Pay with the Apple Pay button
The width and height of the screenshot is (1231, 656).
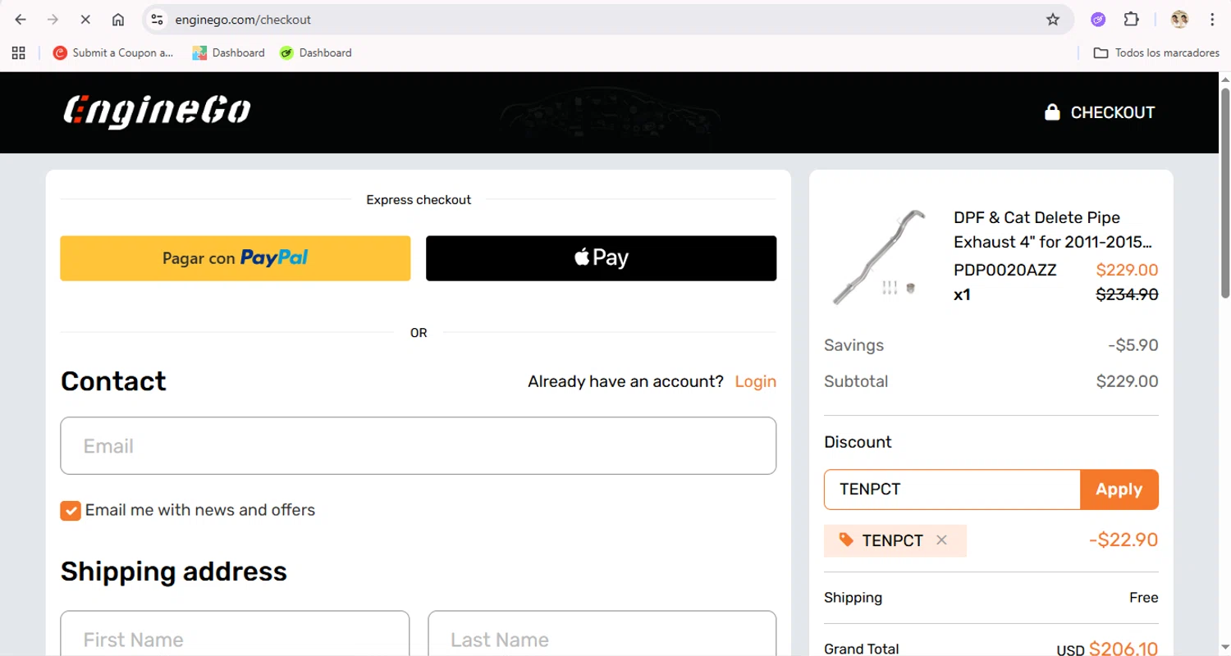click(601, 258)
